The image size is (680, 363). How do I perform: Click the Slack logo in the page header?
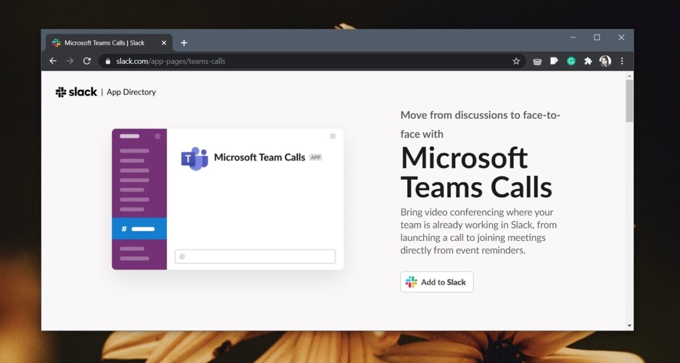click(x=76, y=91)
